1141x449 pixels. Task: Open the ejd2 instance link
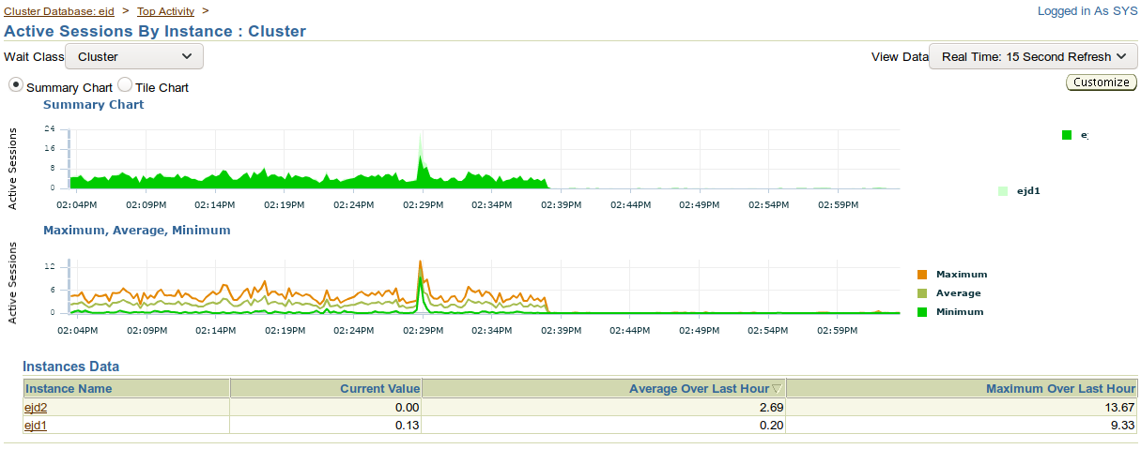coord(36,408)
